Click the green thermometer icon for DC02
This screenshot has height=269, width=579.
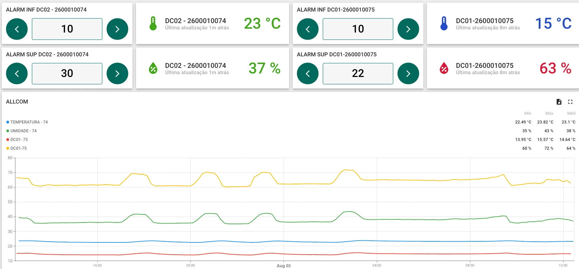click(x=153, y=23)
